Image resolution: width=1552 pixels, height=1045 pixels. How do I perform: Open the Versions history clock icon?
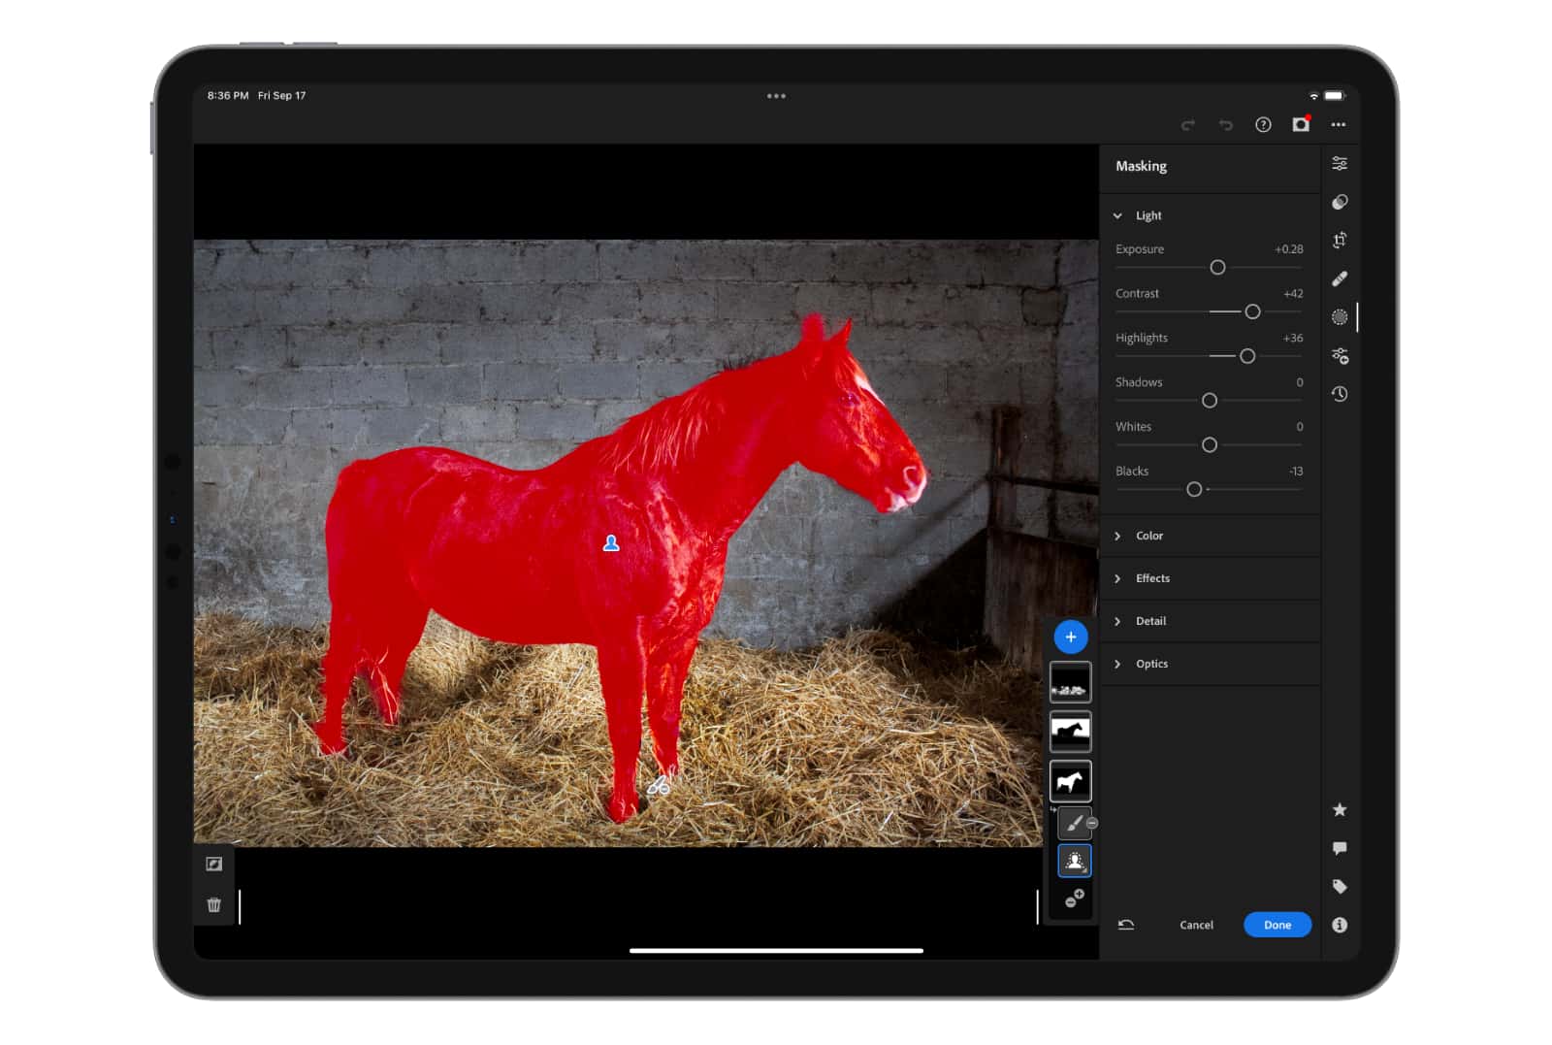tap(1340, 394)
